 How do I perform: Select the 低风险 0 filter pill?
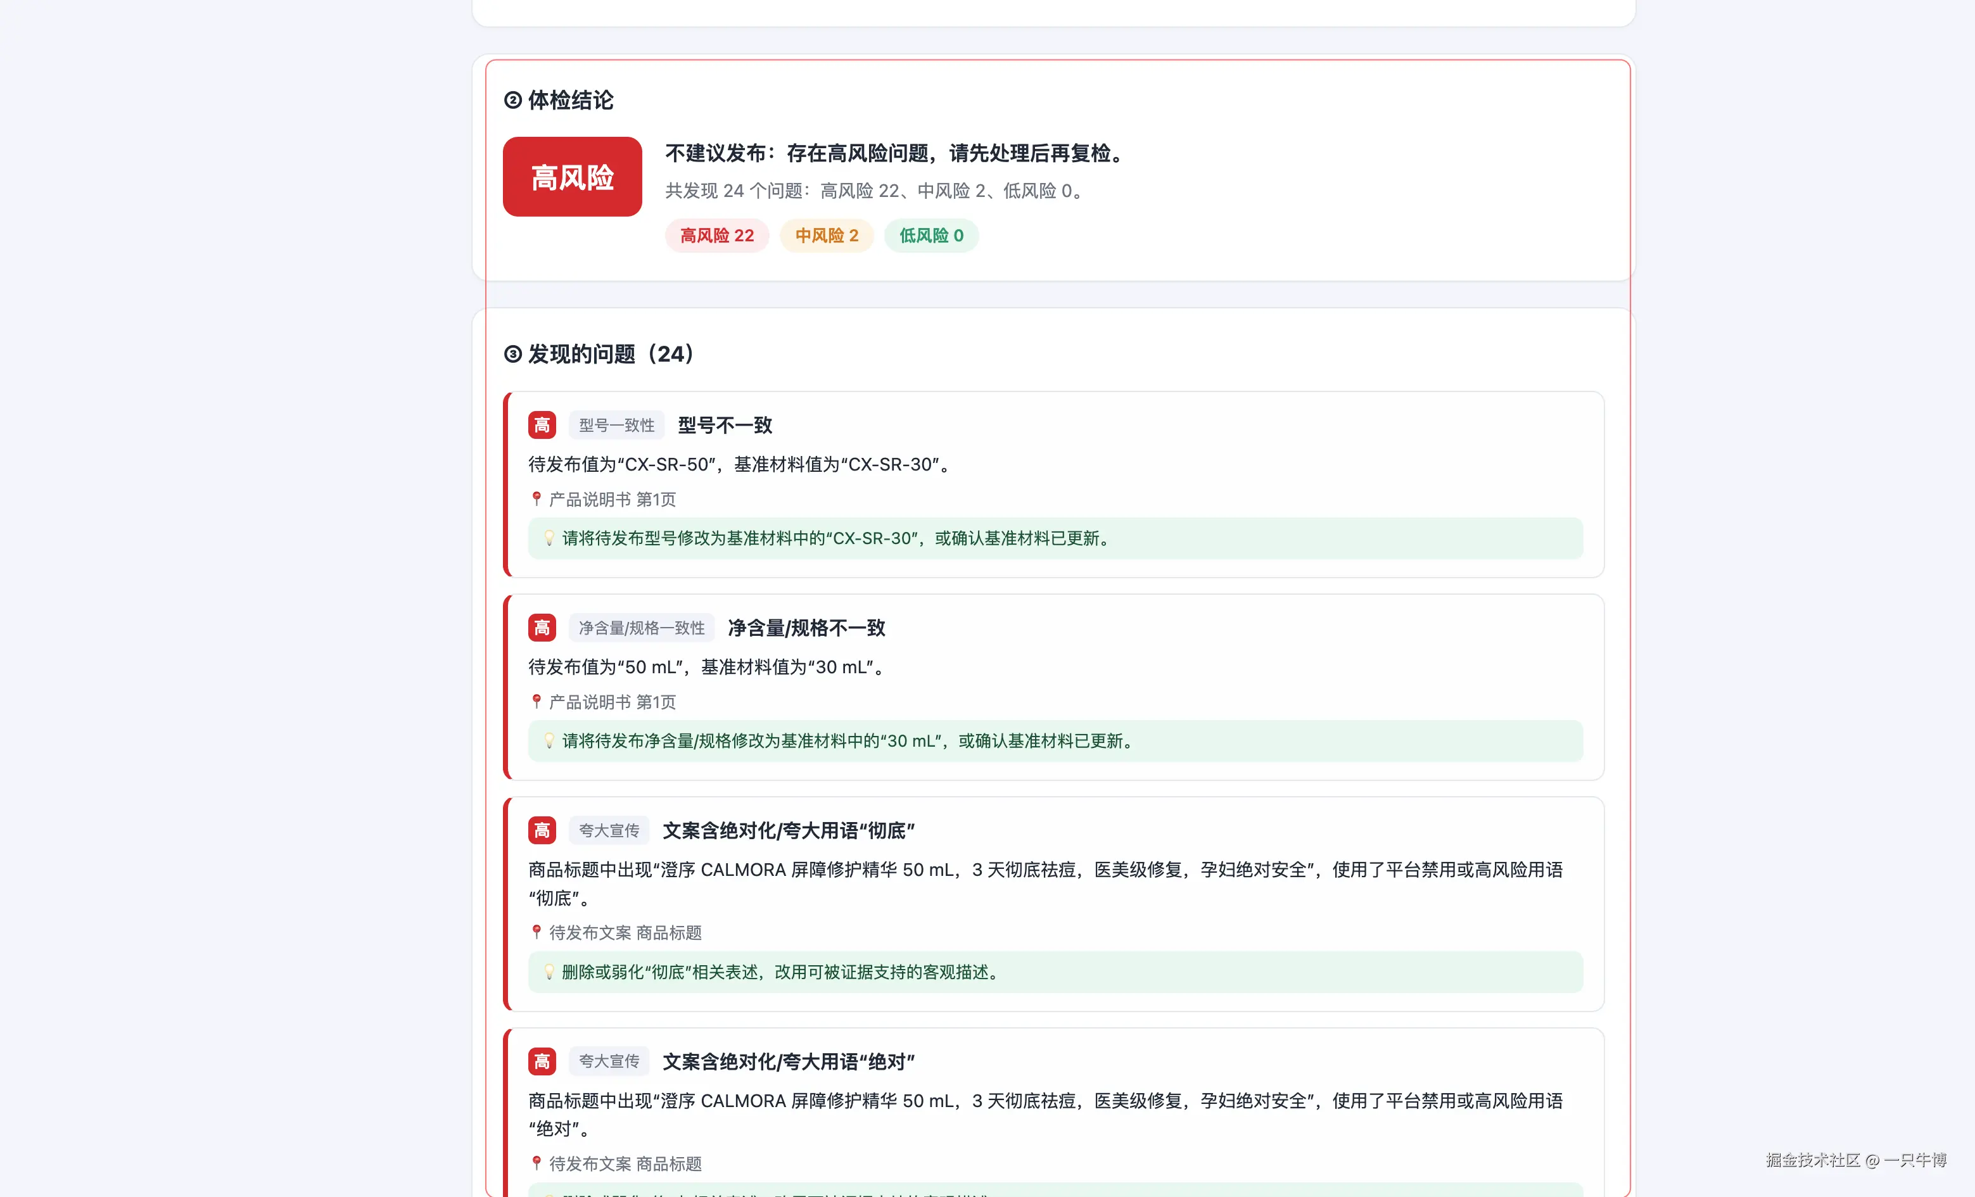coord(931,236)
